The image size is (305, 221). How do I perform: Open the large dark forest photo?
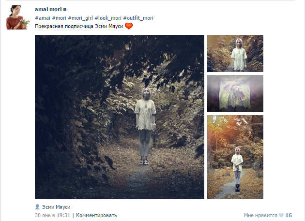120,117
